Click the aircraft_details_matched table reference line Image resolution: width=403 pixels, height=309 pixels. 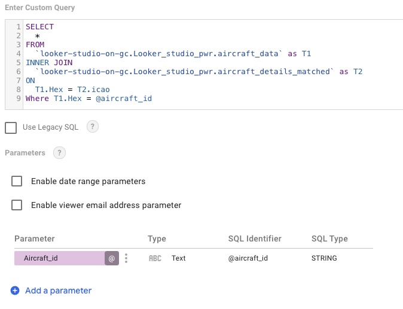[199, 71]
